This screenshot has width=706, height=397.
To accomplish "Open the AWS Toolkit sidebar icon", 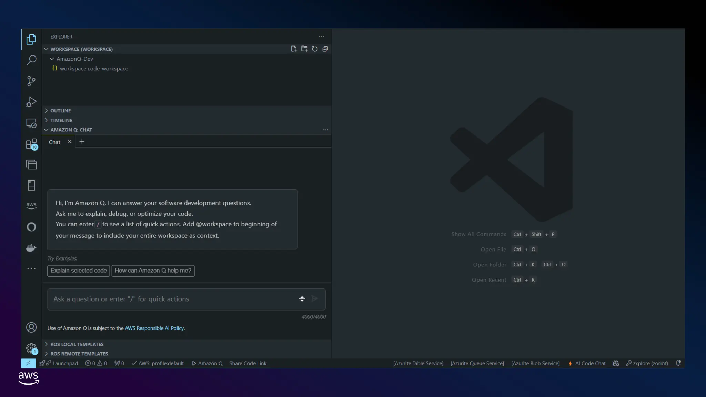I will (31, 206).
